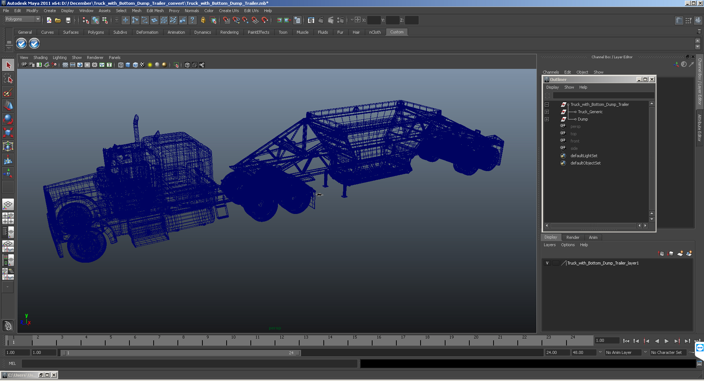Switch to perspective/outliner layout
704x381 pixels.
[x=8, y=232]
